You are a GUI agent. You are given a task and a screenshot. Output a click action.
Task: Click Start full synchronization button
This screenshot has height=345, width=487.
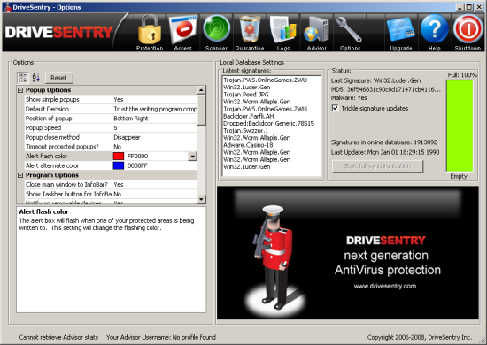click(x=377, y=166)
